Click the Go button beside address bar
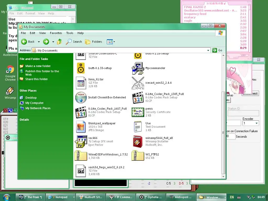The width and height of the screenshot is (268, 201). tap(217, 50)
